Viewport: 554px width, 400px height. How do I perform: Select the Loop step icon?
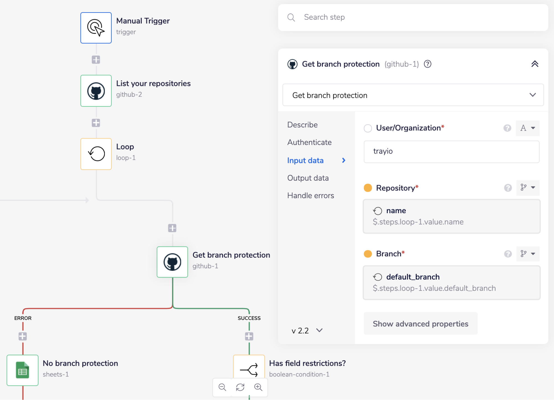[x=96, y=154]
